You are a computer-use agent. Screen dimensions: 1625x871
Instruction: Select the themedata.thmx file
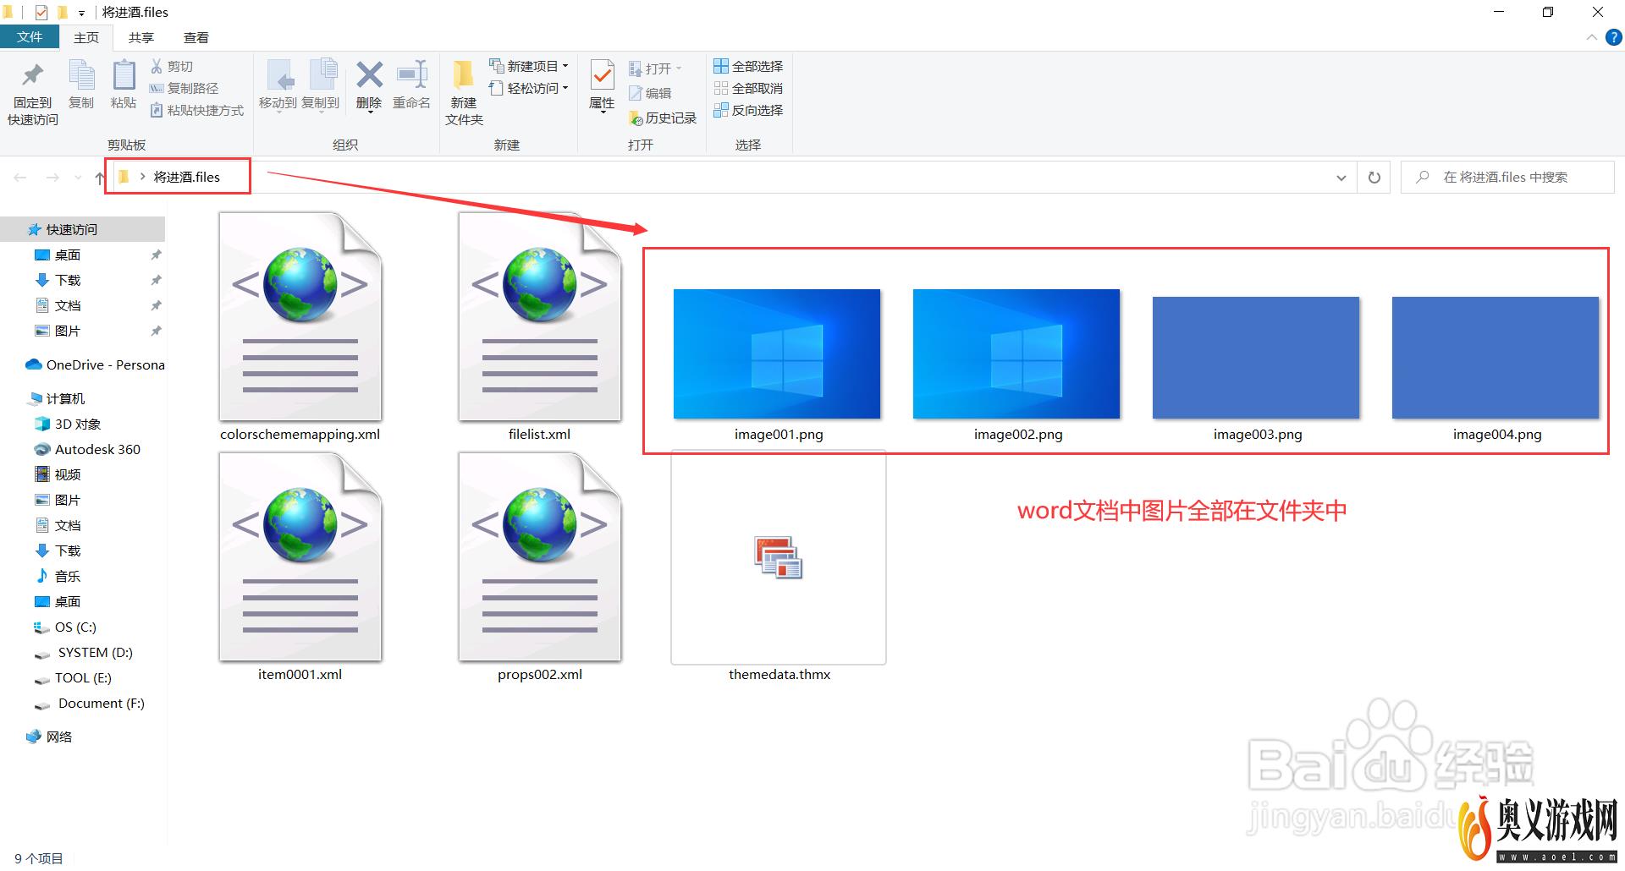(779, 567)
